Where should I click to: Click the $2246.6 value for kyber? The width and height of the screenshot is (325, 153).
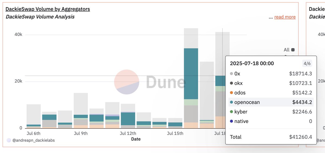(302, 112)
